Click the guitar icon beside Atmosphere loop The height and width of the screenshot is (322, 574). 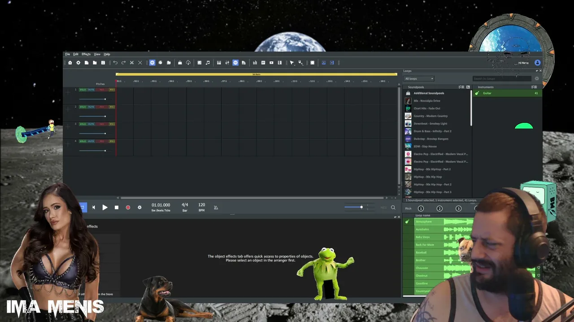[x=407, y=222]
